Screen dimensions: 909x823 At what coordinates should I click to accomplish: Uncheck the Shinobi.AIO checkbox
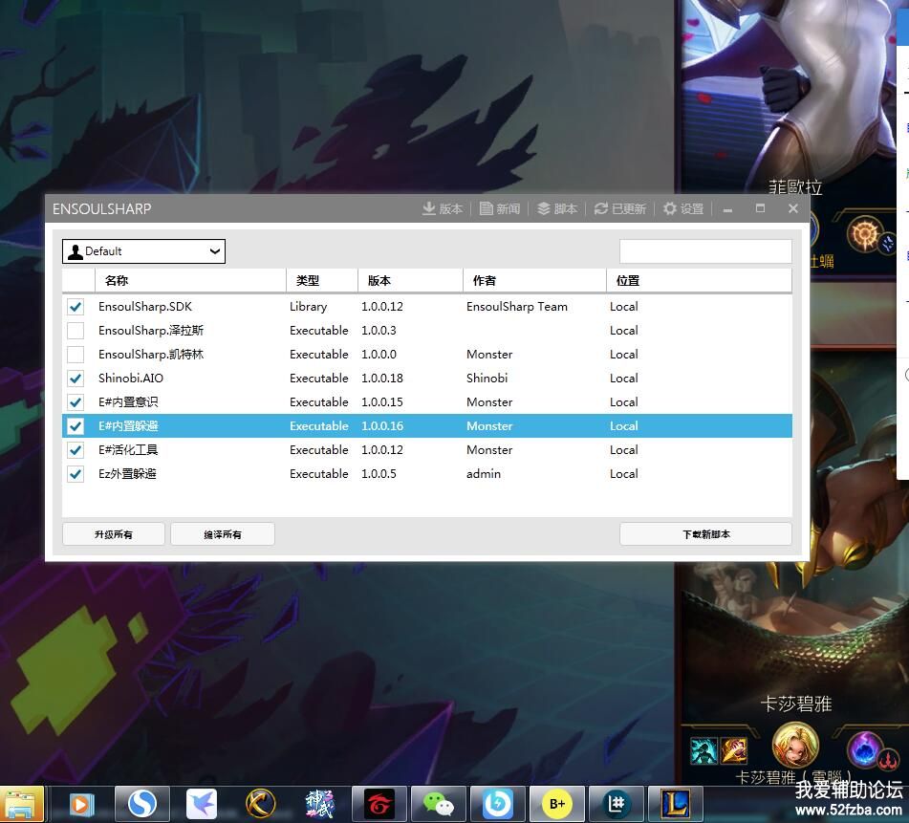[76, 379]
